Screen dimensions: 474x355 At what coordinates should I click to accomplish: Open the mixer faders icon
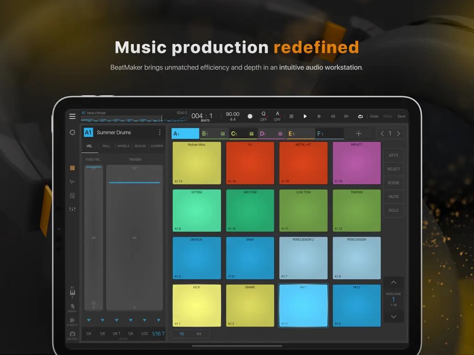[72, 209]
